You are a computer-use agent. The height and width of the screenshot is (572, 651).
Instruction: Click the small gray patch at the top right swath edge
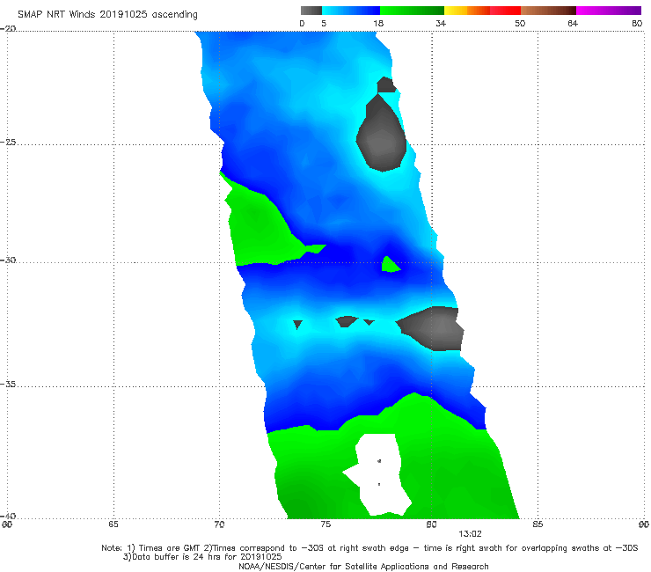pyautogui.click(x=386, y=84)
